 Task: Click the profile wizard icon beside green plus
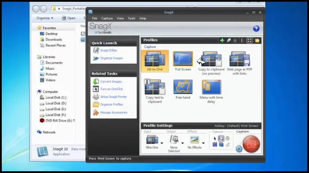pyautogui.click(x=228, y=41)
